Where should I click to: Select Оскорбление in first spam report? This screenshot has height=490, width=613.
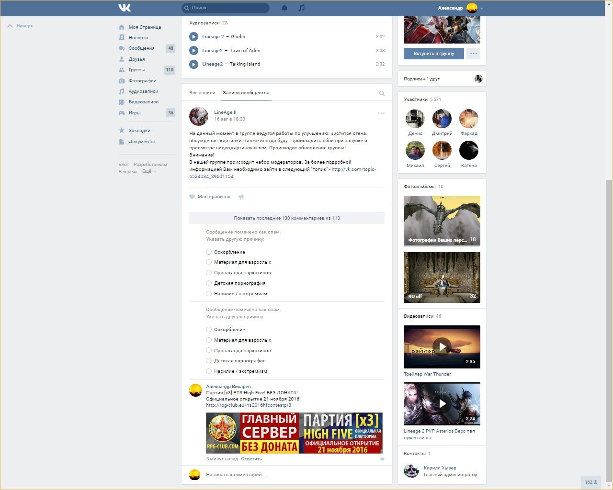209,252
